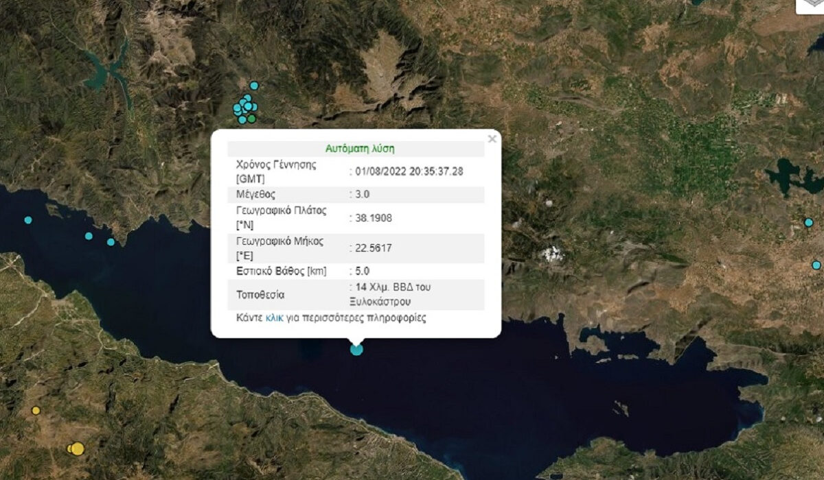This screenshot has height=480, width=824.
Task: Click the 'Γεωγραφικό Μήκος [°E]' label
Action: pyautogui.click(x=279, y=248)
